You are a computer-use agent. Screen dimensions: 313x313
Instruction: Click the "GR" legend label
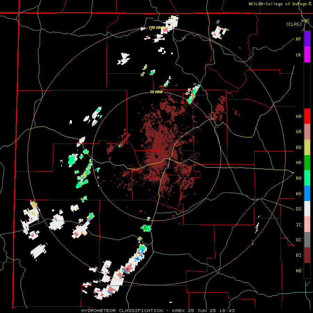click(298, 132)
